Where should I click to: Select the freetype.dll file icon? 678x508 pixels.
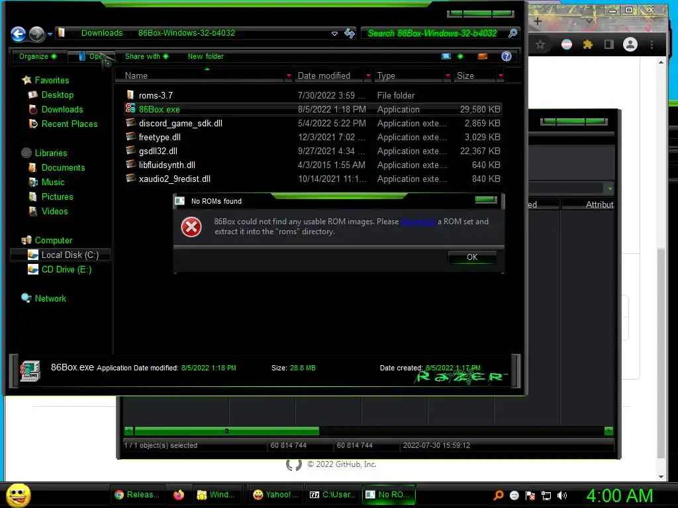130,136
